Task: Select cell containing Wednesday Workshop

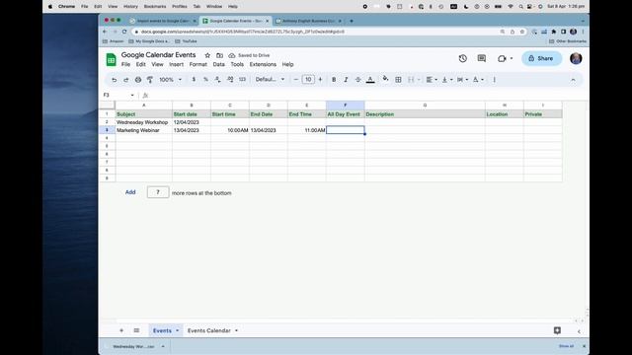Action: (x=143, y=122)
